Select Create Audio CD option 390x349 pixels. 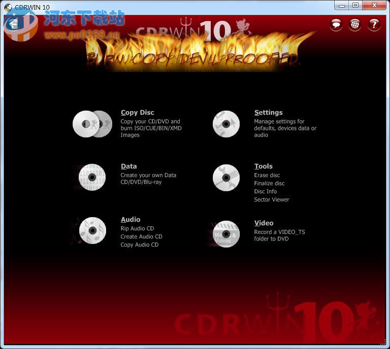[142, 237]
